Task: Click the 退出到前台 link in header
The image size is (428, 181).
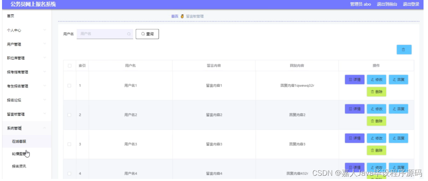Action: coord(387,4)
